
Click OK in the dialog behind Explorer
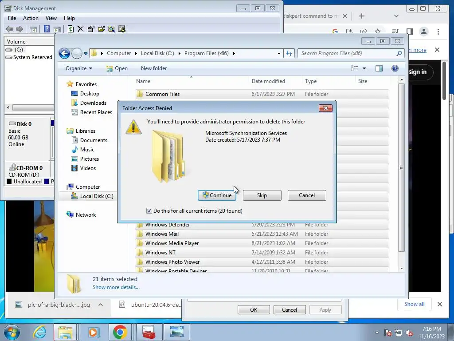pyautogui.click(x=254, y=309)
